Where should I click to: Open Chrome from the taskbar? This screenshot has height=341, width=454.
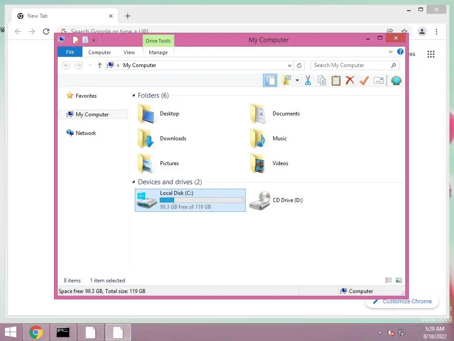point(36,332)
